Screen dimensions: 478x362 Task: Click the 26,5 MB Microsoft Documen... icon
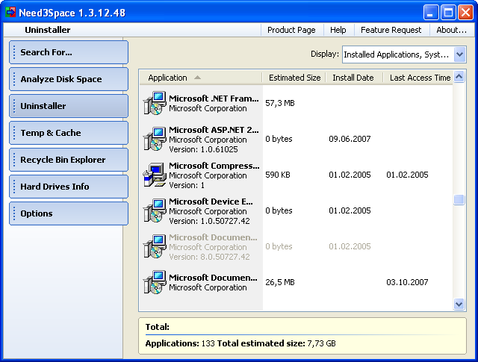point(155,282)
